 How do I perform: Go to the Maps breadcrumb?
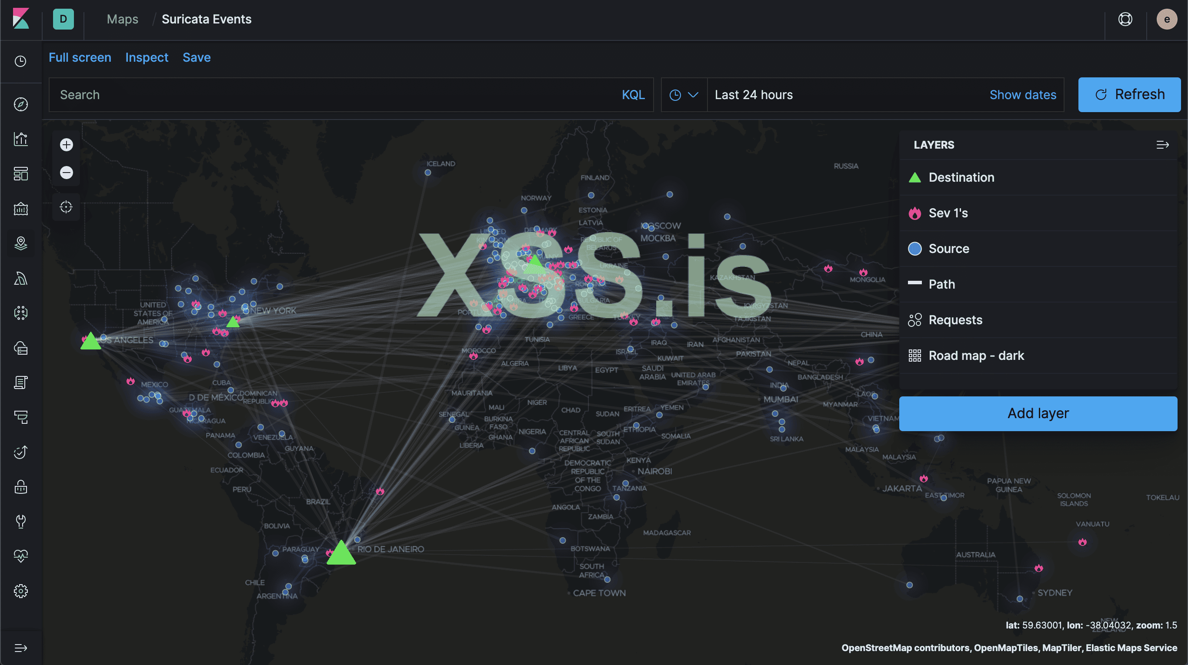[x=122, y=20]
